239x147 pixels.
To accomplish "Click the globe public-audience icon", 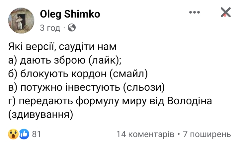I will click(72, 28).
